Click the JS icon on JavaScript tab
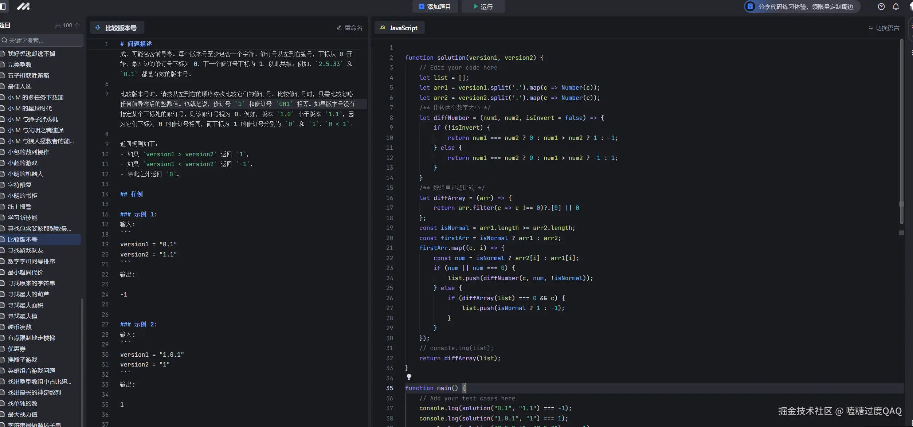This screenshot has width=913, height=427. click(382, 28)
